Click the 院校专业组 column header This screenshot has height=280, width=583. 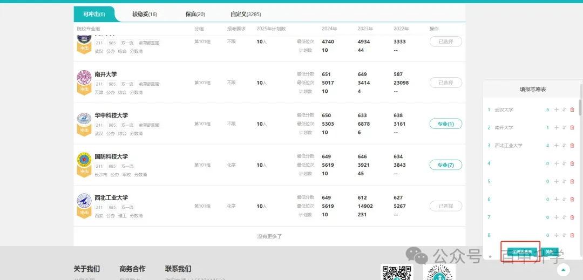[x=88, y=29]
